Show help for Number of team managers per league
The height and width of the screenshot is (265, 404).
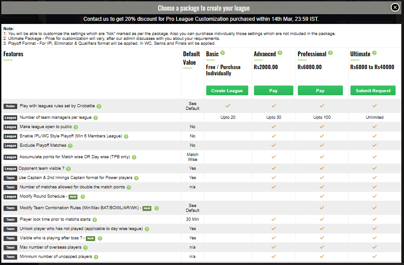(96, 118)
